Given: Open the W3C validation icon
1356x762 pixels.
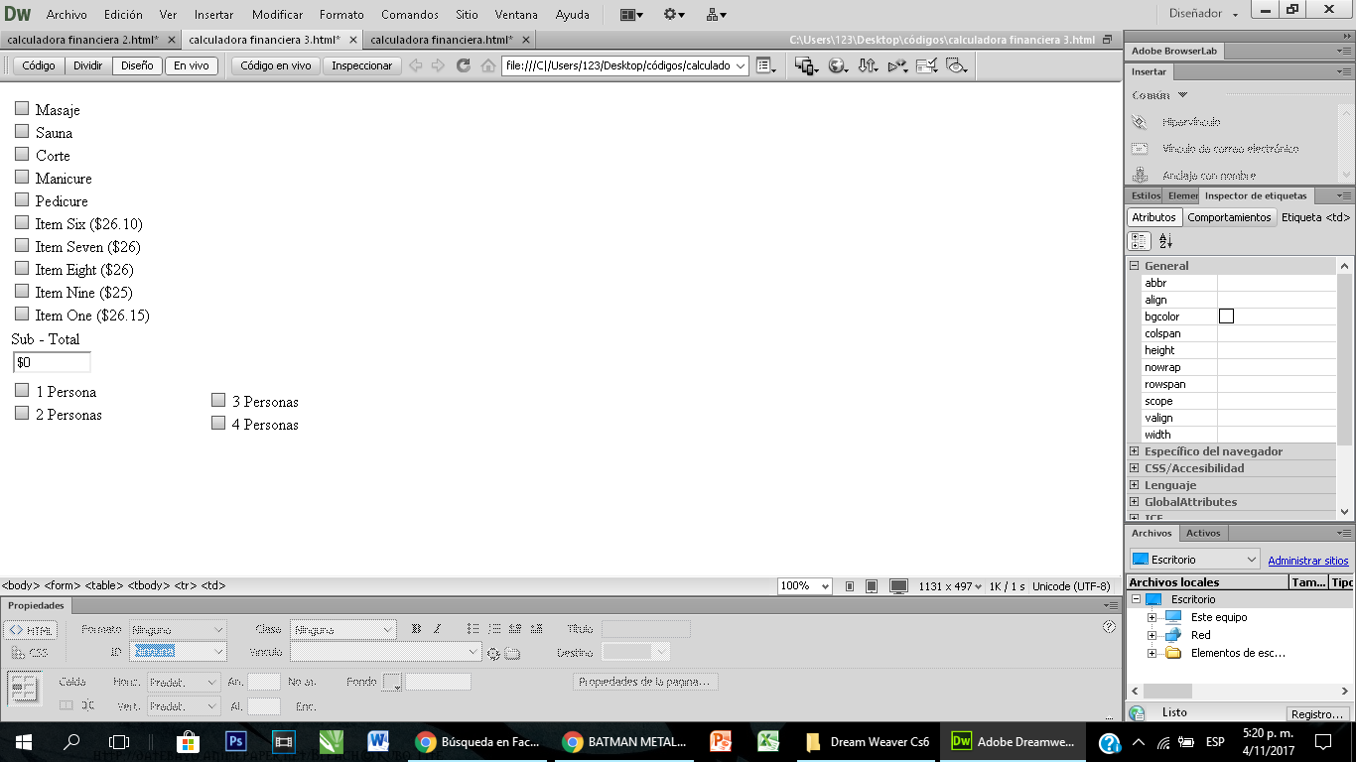Looking at the screenshot, I should pos(897,65).
